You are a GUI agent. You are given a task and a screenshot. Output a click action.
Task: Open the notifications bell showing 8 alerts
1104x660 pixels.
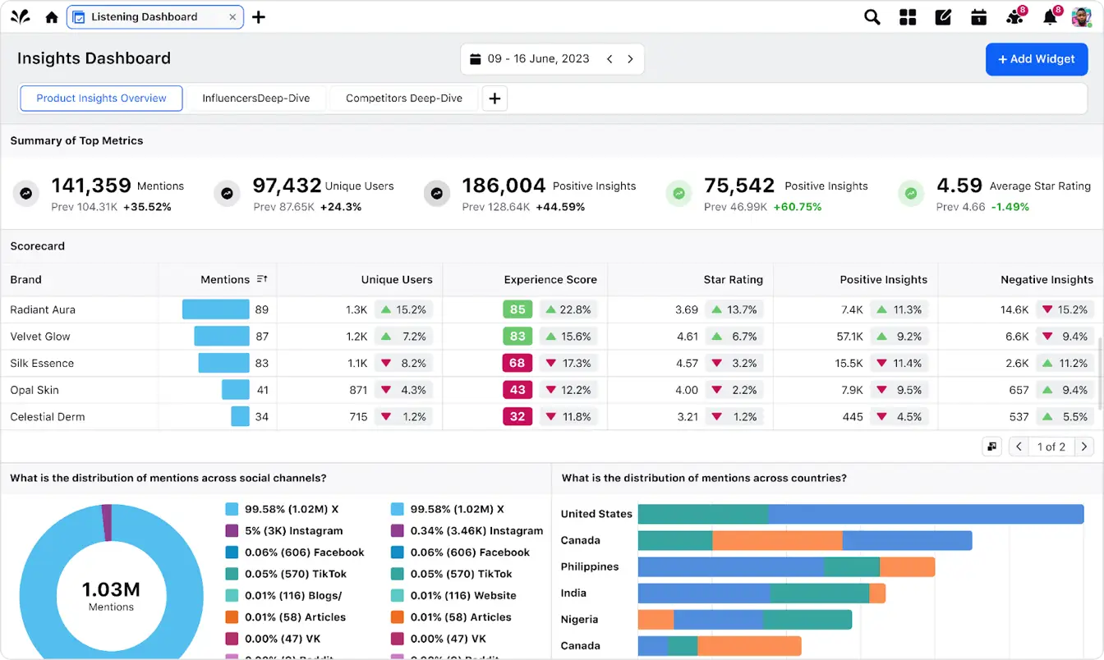click(x=1050, y=16)
